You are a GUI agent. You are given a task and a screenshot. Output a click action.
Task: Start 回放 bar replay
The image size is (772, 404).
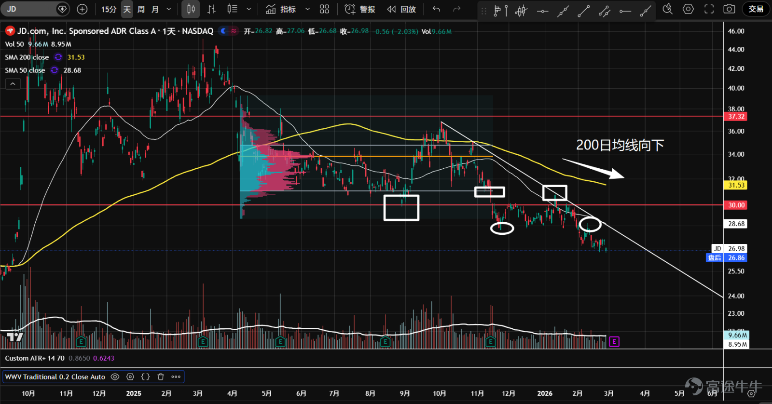[401, 9]
